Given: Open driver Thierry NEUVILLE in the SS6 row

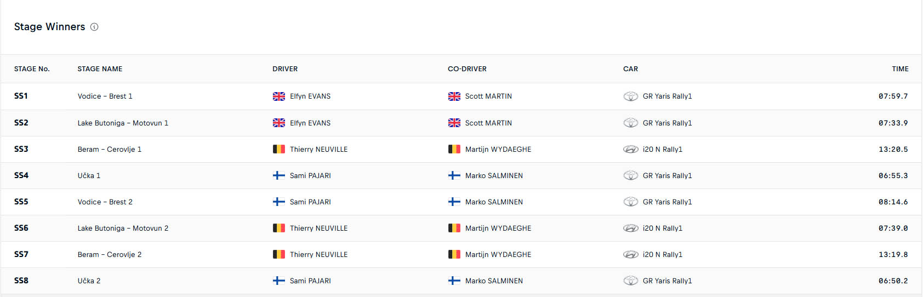Looking at the screenshot, I should pyautogui.click(x=318, y=228).
